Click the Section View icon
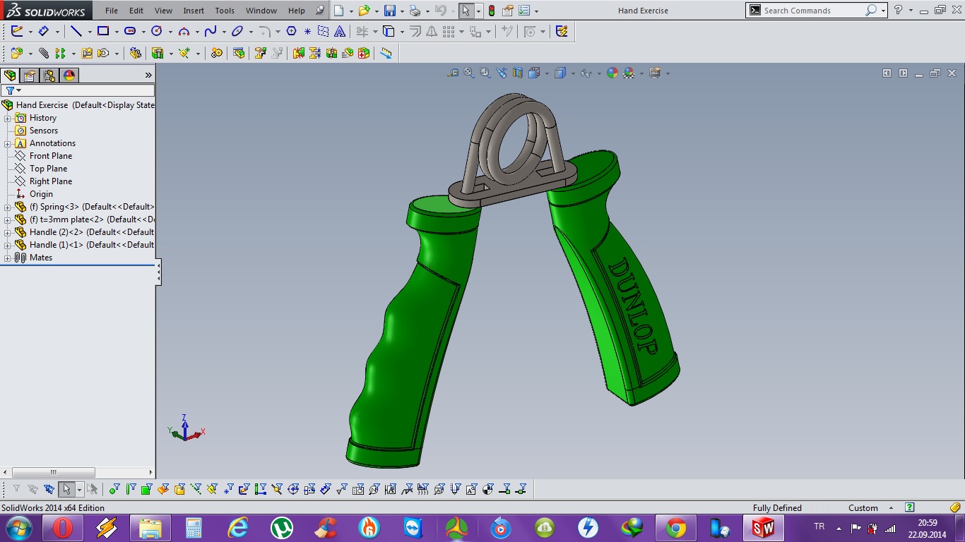The height and width of the screenshot is (542, 965). (518, 73)
